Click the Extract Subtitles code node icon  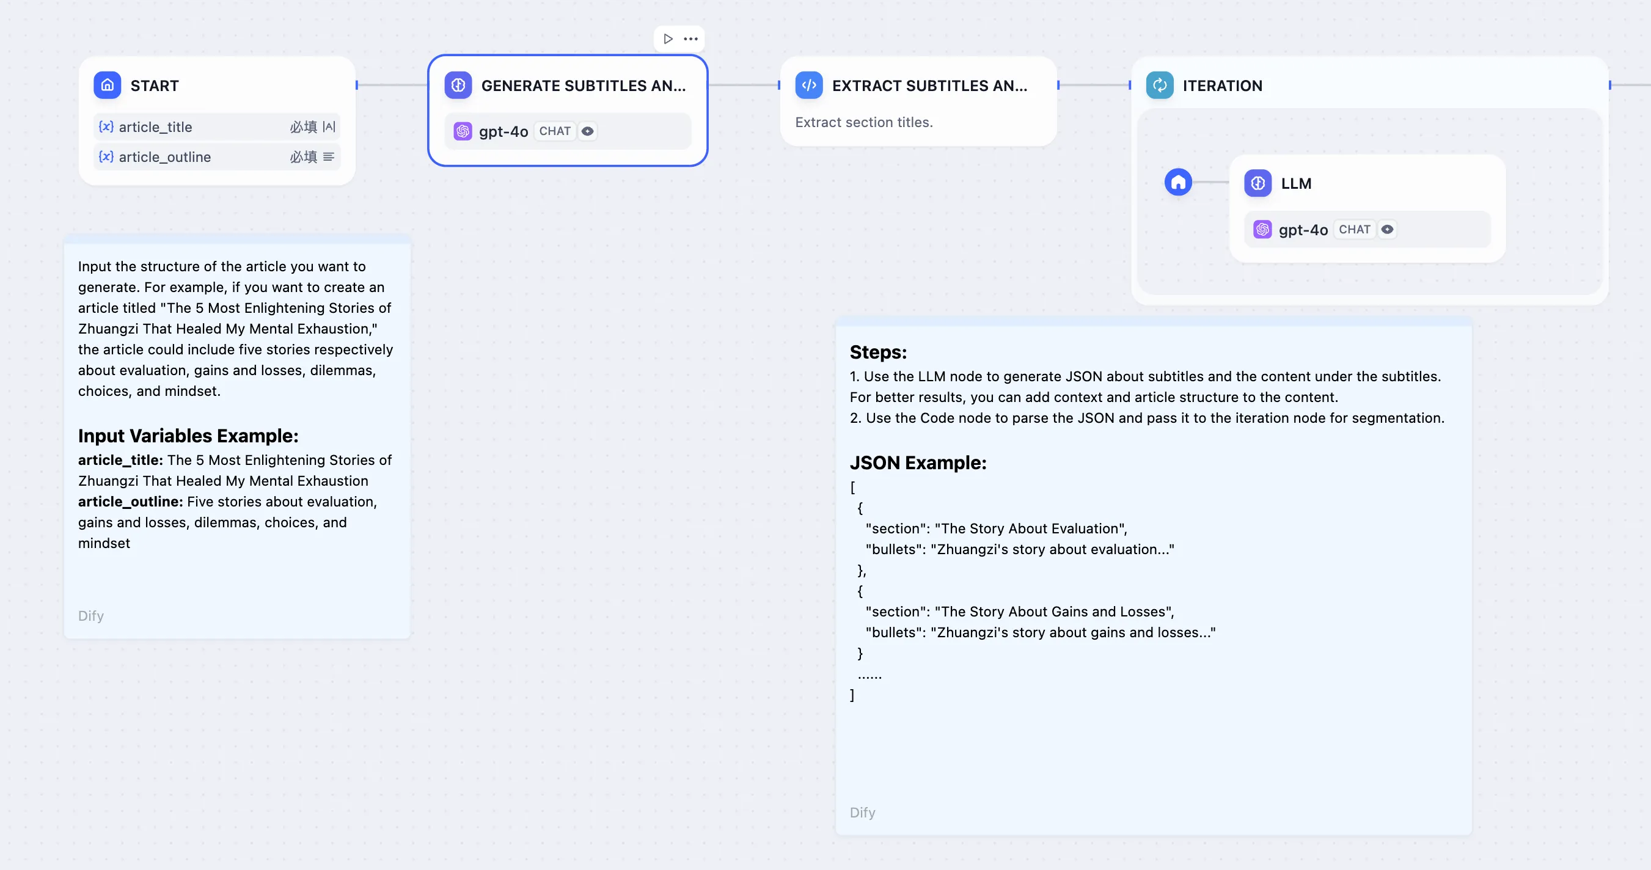click(809, 85)
